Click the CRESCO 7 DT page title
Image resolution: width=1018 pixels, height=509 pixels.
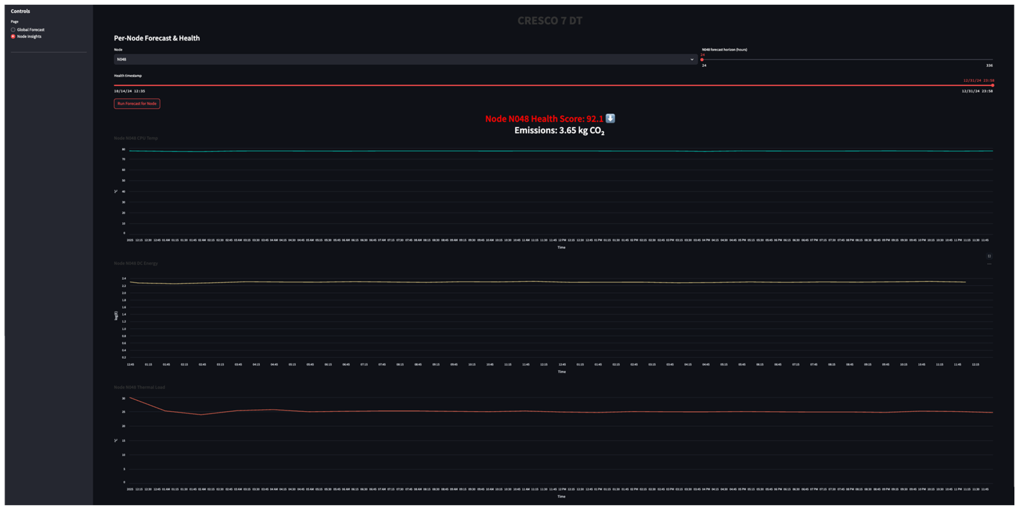(550, 21)
